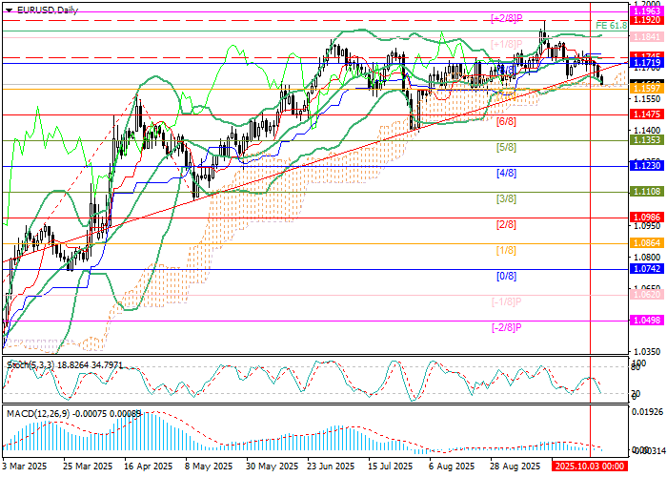Select the [4/8] Murrey level label

tap(506, 174)
